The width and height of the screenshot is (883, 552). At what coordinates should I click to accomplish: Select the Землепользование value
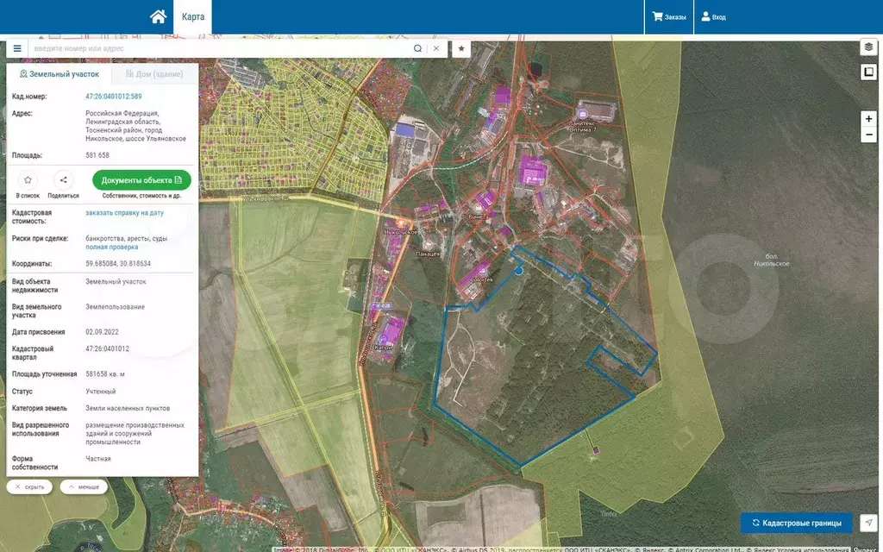pyautogui.click(x=115, y=306)
